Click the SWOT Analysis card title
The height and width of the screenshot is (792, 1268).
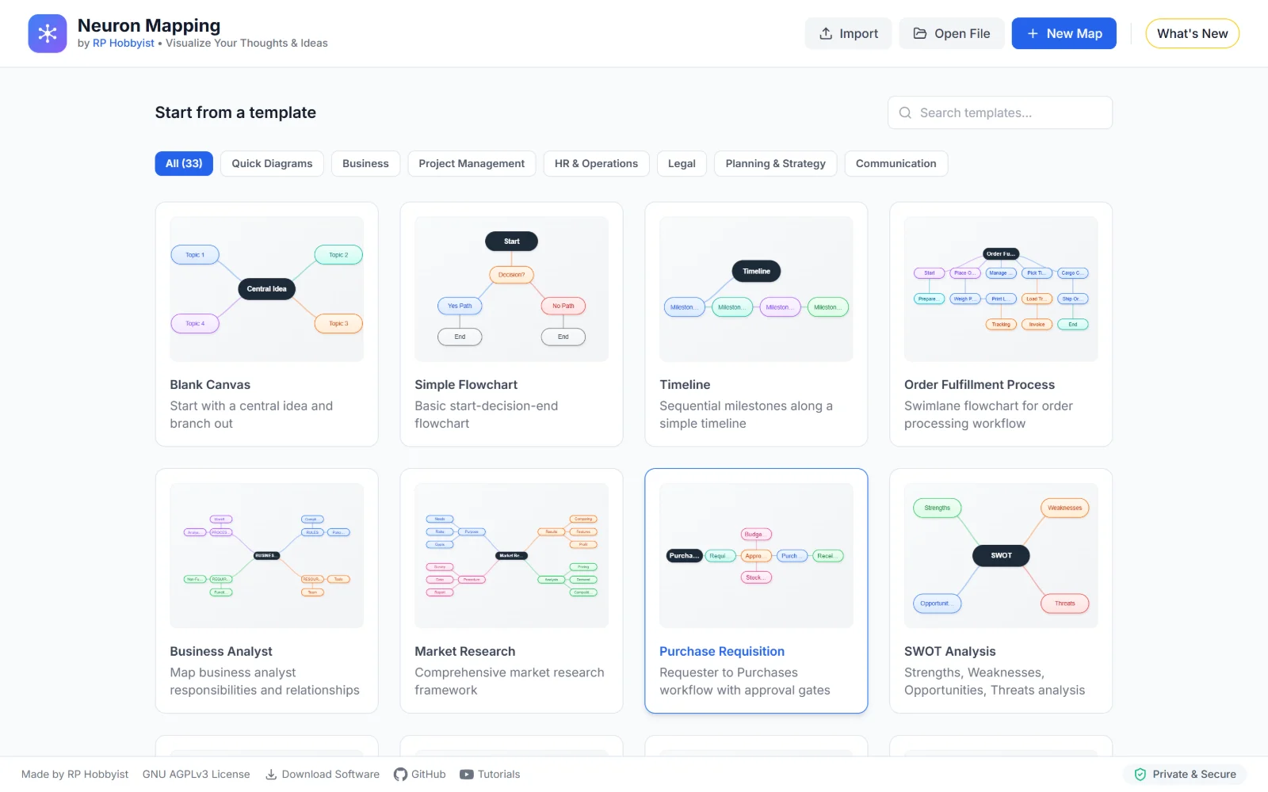(950, 651)
